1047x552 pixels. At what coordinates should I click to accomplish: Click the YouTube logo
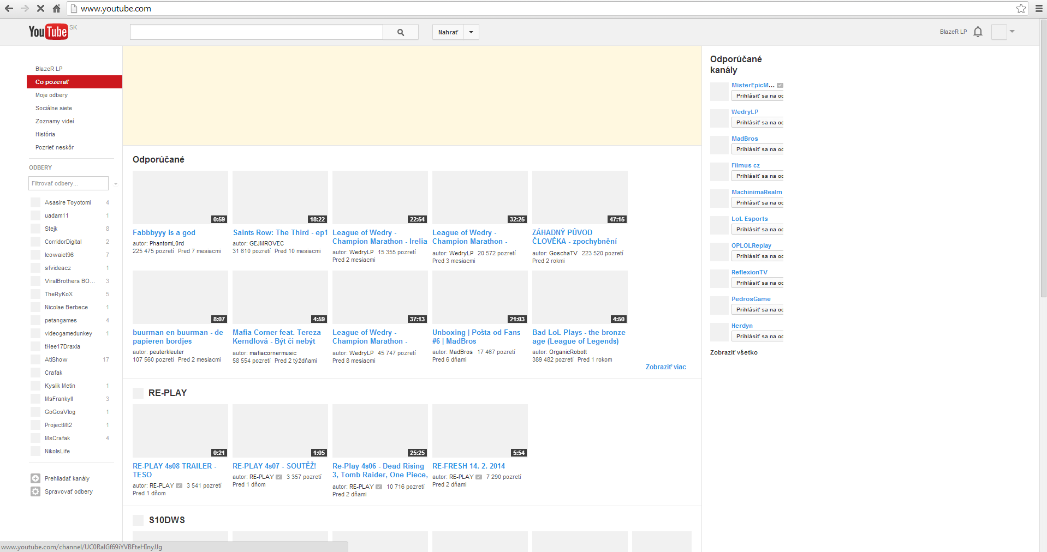coord(49,32)
